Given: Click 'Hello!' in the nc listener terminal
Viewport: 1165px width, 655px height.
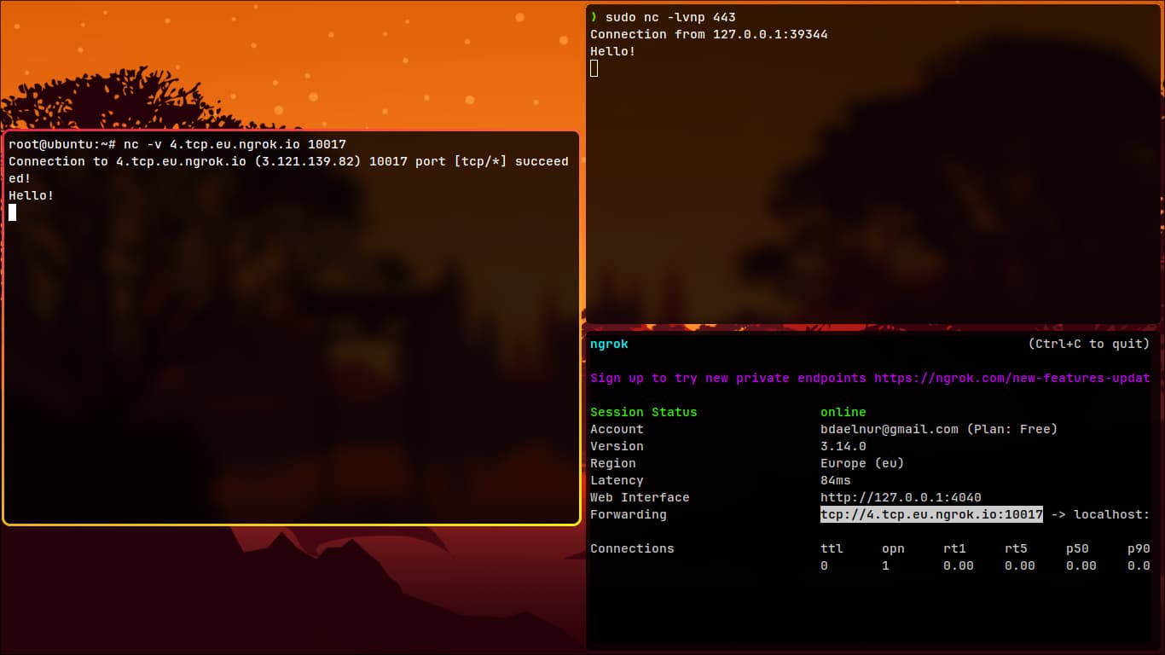Looking at the screenshot, I should [x=612, y=51].
